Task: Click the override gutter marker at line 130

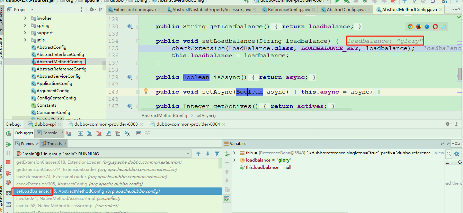Action: (130, 27)
